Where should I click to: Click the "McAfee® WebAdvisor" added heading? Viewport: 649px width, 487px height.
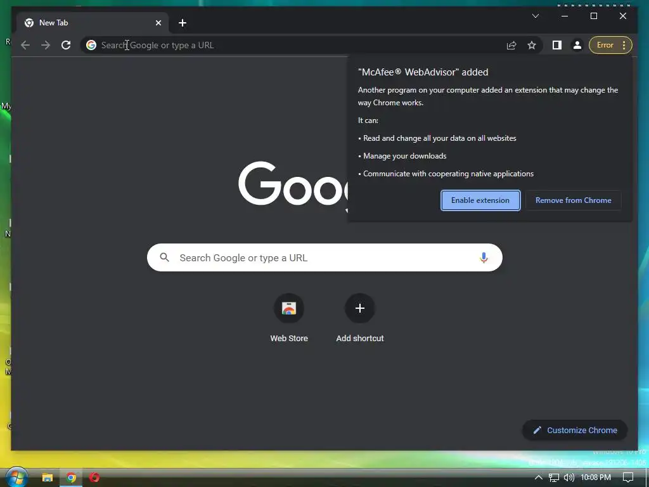coord(423,72)
